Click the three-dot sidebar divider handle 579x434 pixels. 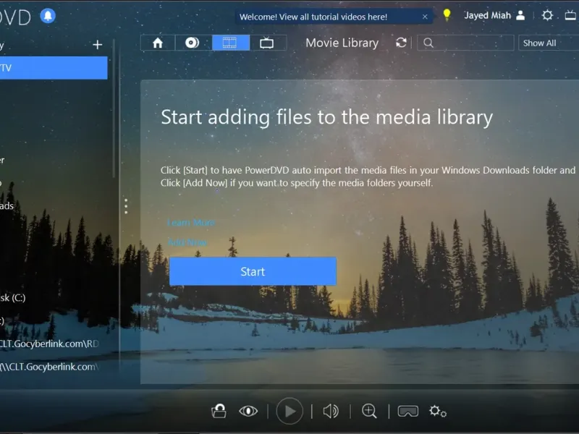tap(126, 206)
